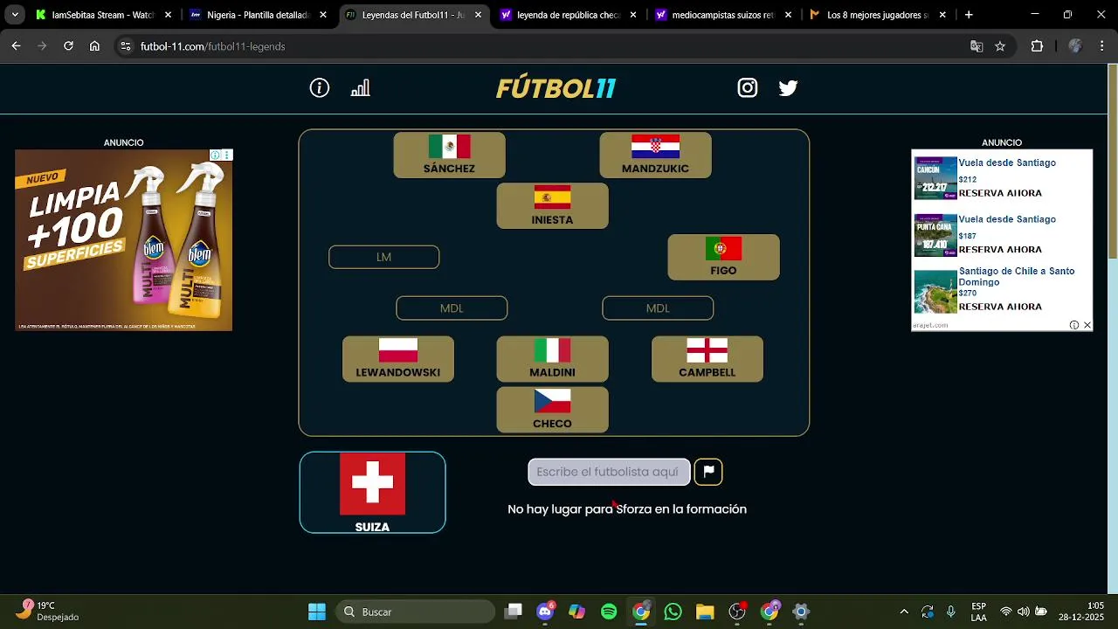
Task: Switch to the mediocampistas suizos tab
Action: 723,15
